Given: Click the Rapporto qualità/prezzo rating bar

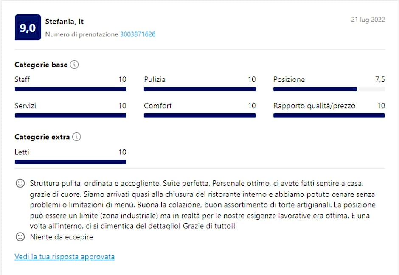Looking at the screenshot, I should pos(329,115).
